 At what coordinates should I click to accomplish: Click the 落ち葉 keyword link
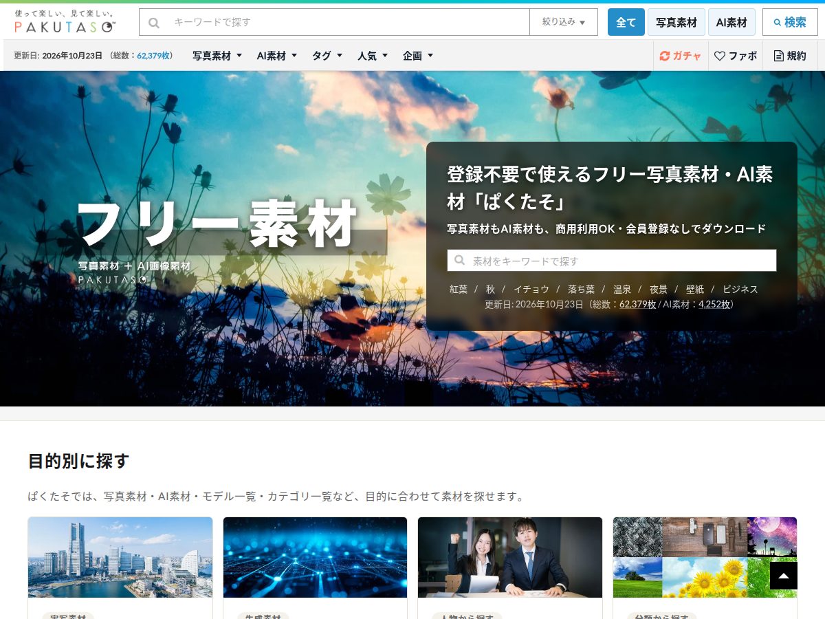pyautogui.click(x=582, y=289)
